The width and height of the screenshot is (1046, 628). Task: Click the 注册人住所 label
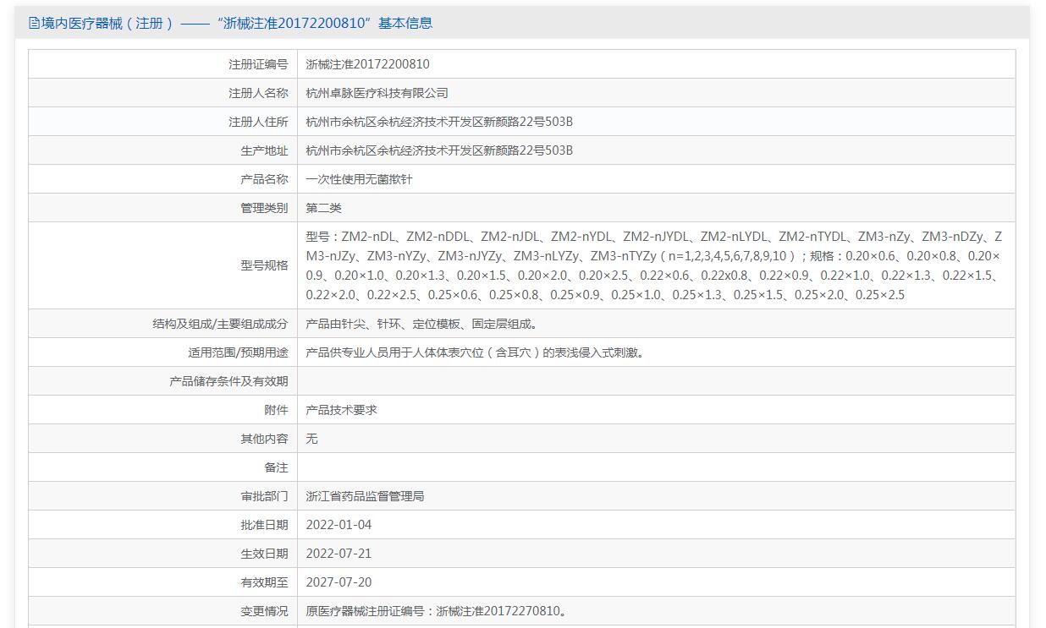coord(258,122)
